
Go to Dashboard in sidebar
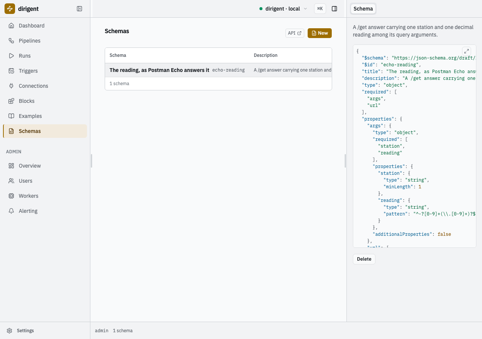(45, 26)
